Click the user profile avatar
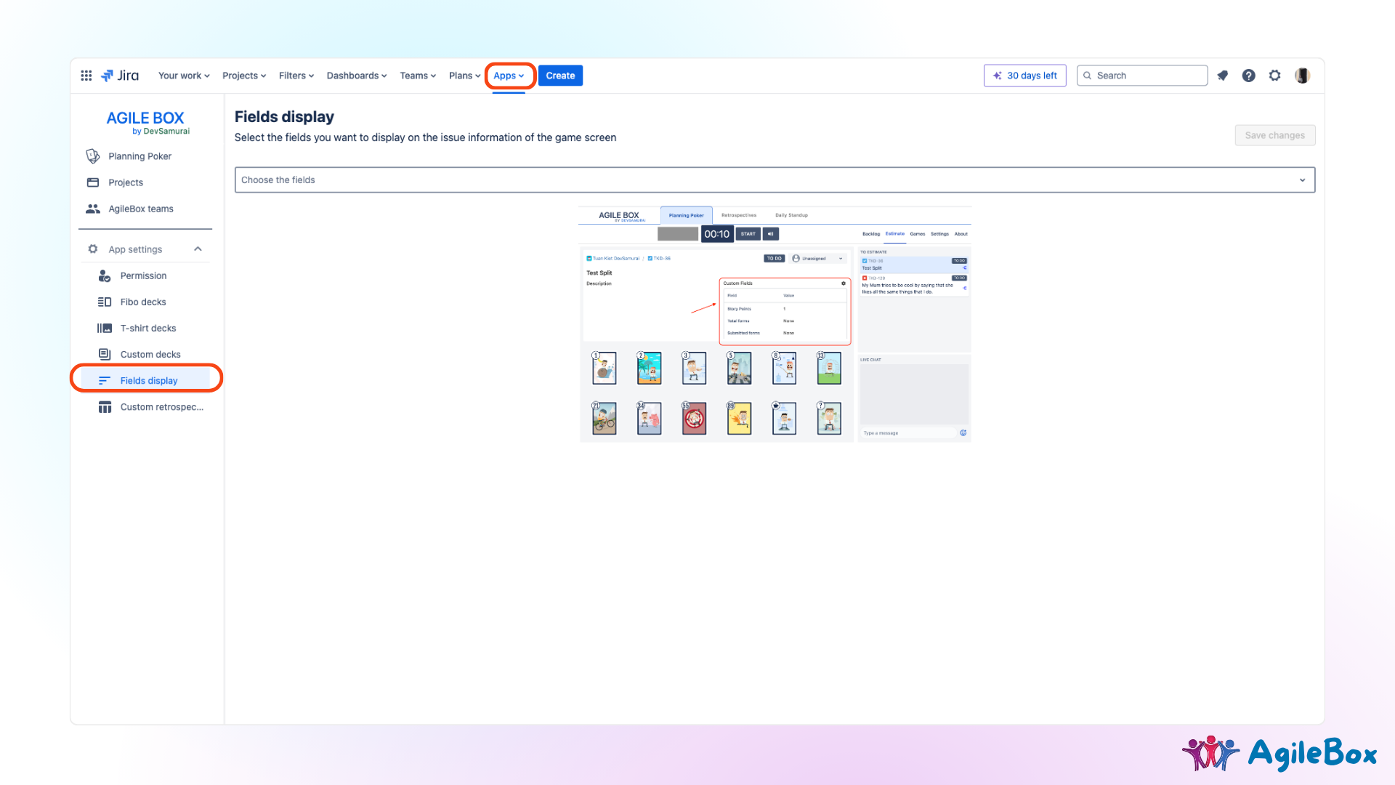The width and height of the screenshot is (1395, 785). [1302, 76]
